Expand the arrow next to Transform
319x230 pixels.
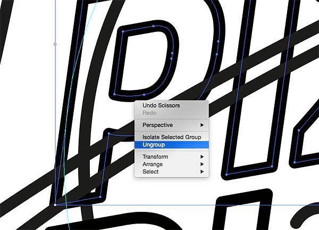202,157
